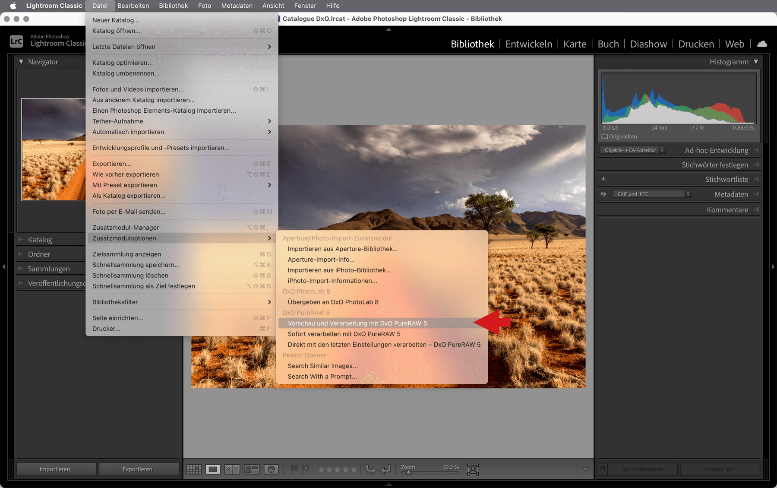777x488 pixels.
Task: Switch to the Entwickeln module
Action: tap(529, 44)
